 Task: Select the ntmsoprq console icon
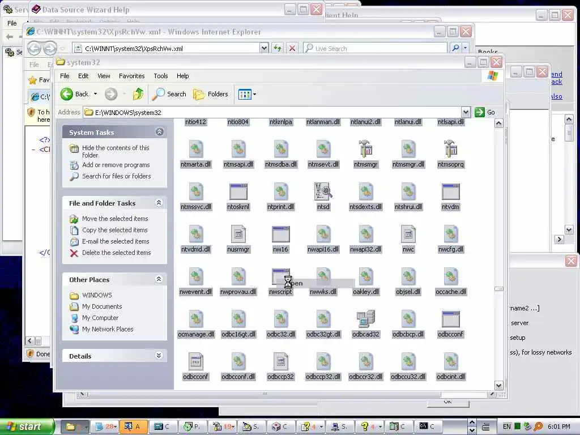pyautogui.click(x=450, y=150)
